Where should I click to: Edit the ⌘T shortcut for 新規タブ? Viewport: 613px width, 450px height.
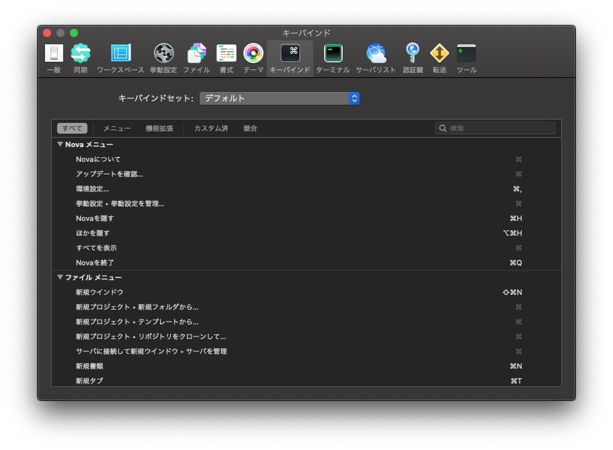point(516,381)
